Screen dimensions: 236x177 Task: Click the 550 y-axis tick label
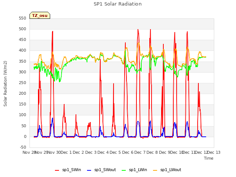22,18
